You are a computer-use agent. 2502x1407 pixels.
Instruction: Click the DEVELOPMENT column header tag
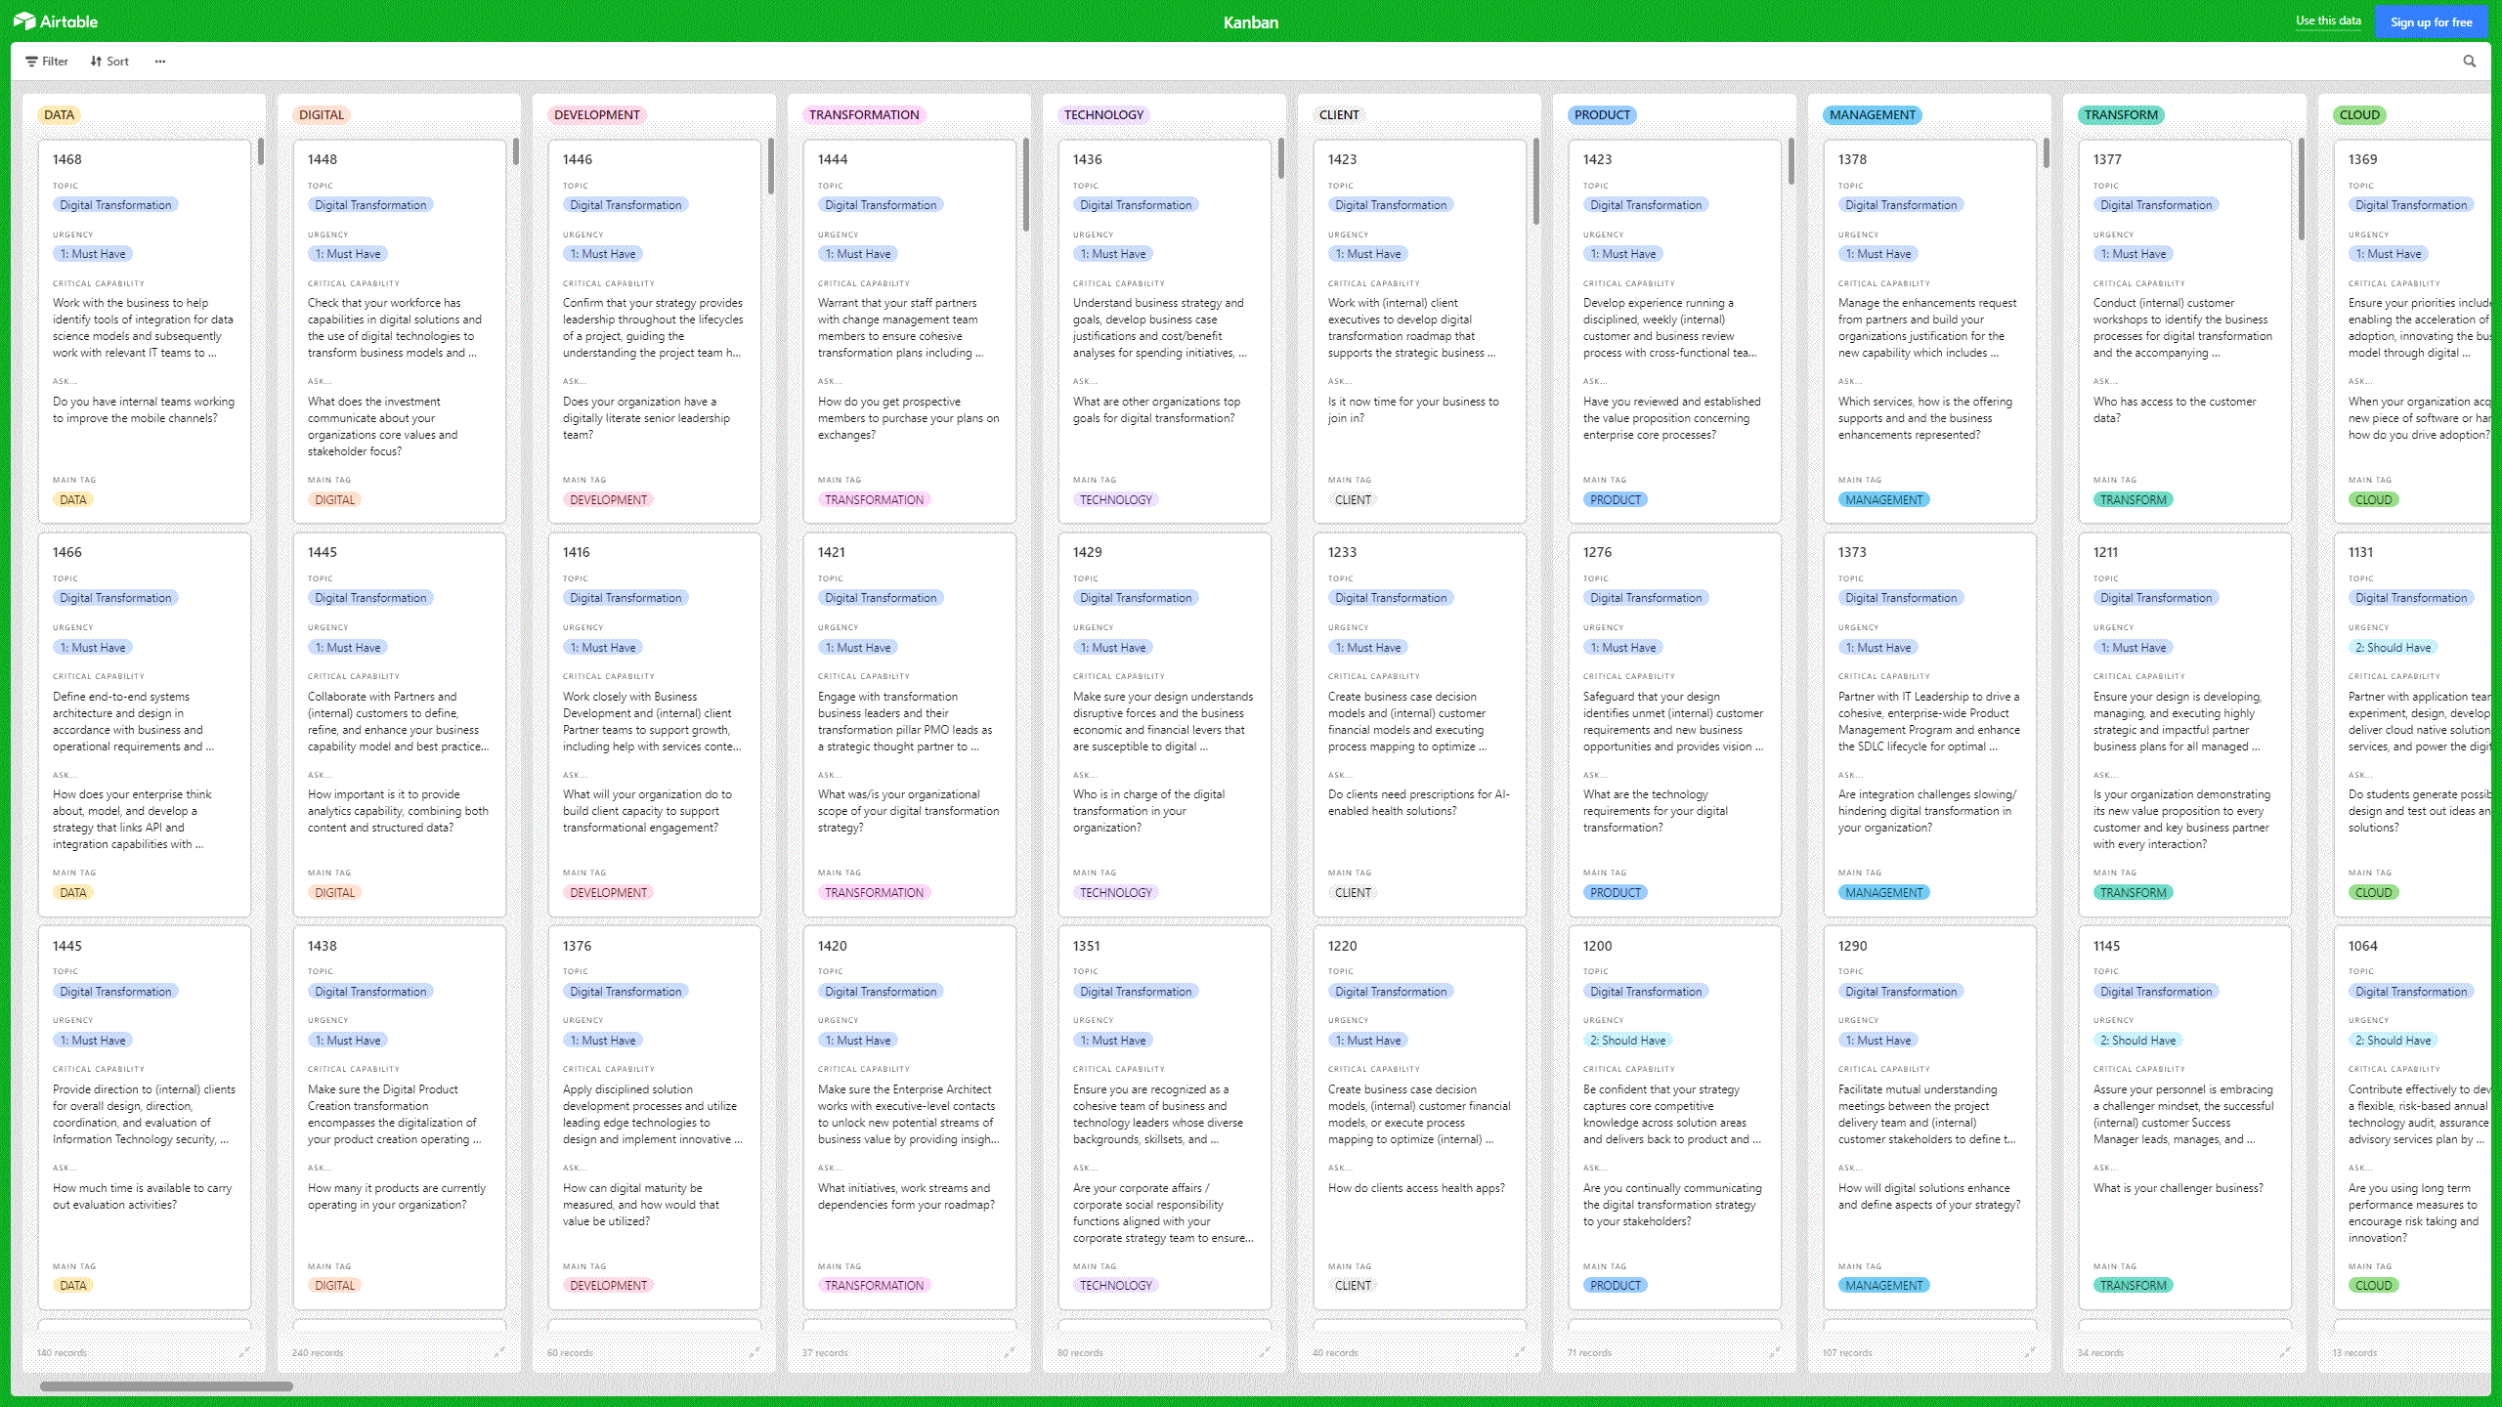click(596, 114)
